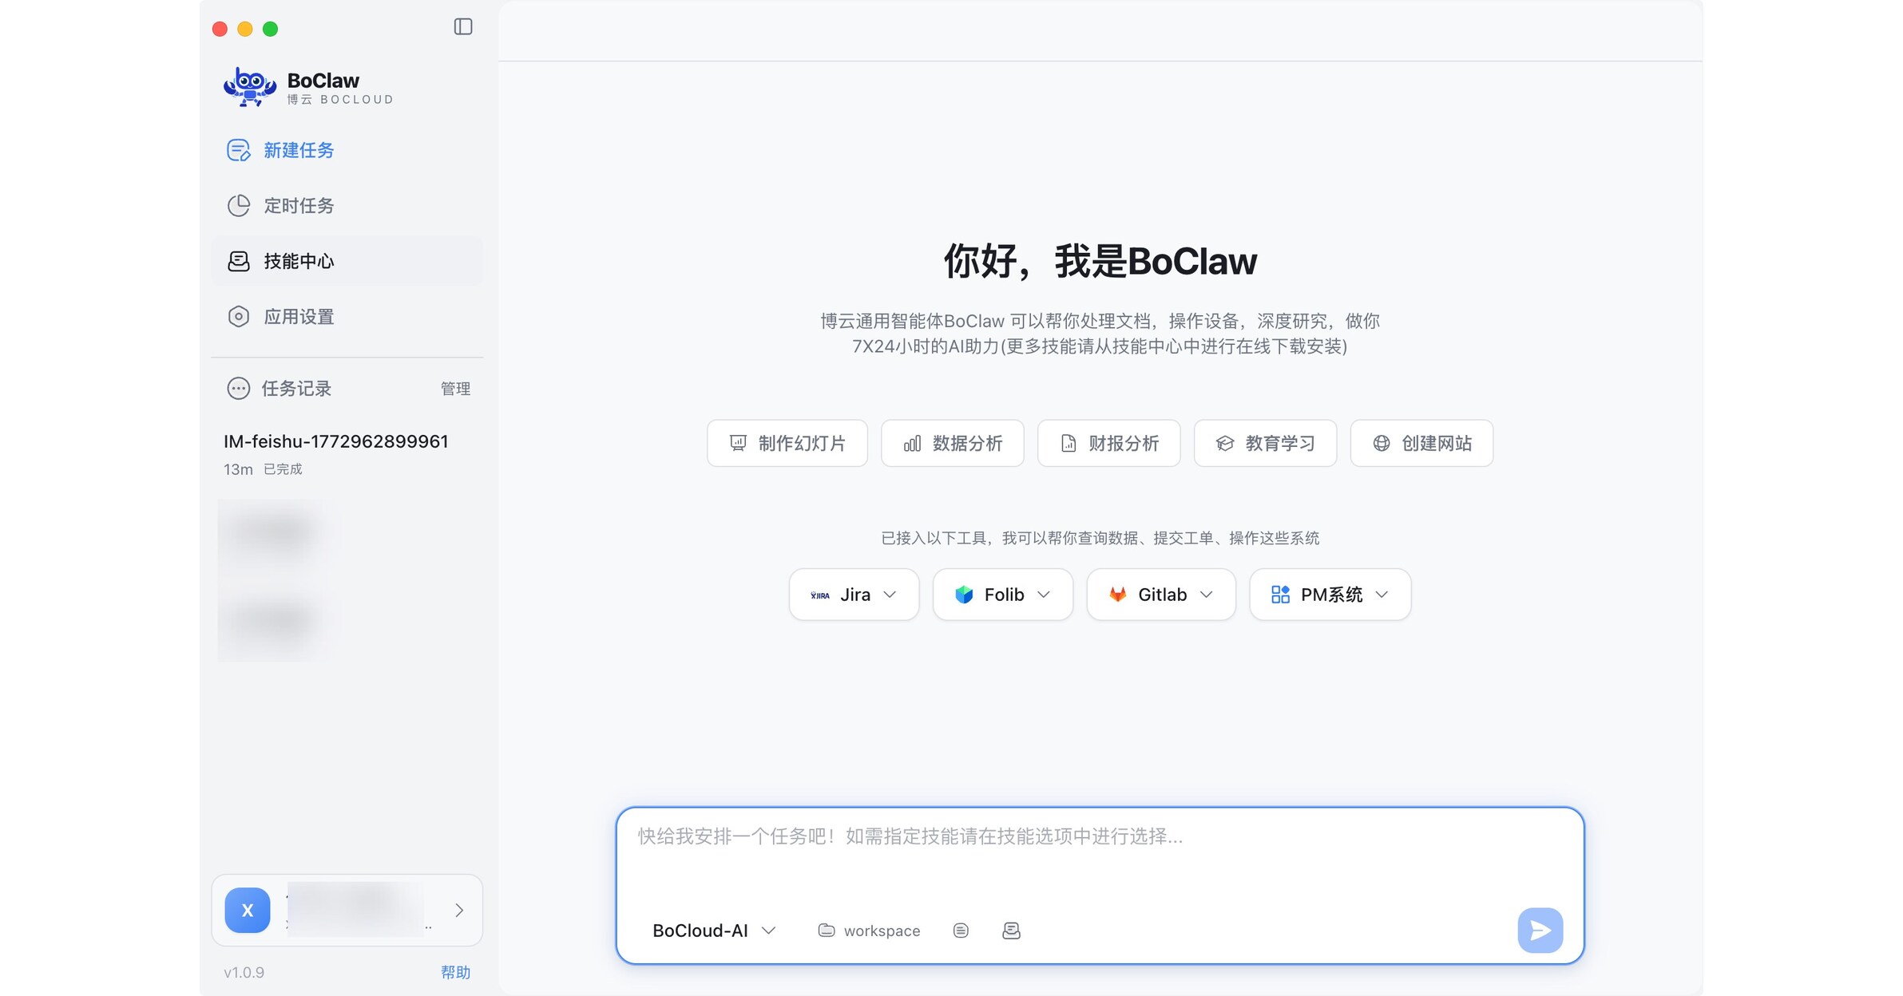Open the skills selector icon in input bar
The height and width of the screenshot is (996, 1903).
coord(1011,931)
